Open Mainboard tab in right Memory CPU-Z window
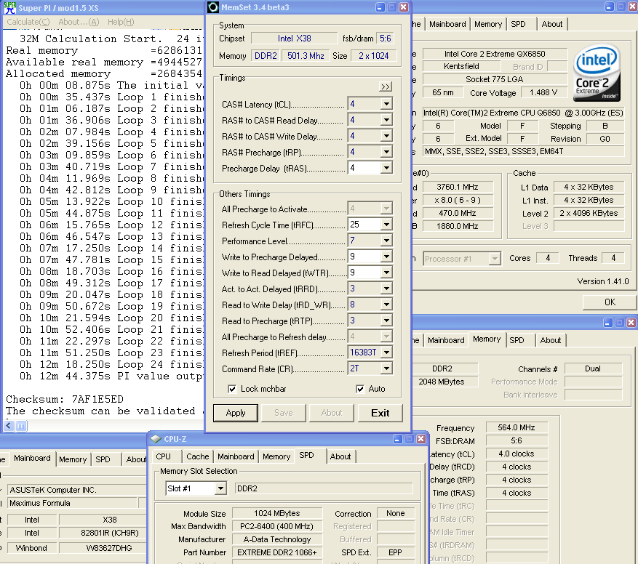The width and height of the screenshot is (638, 564). point(446,340)
